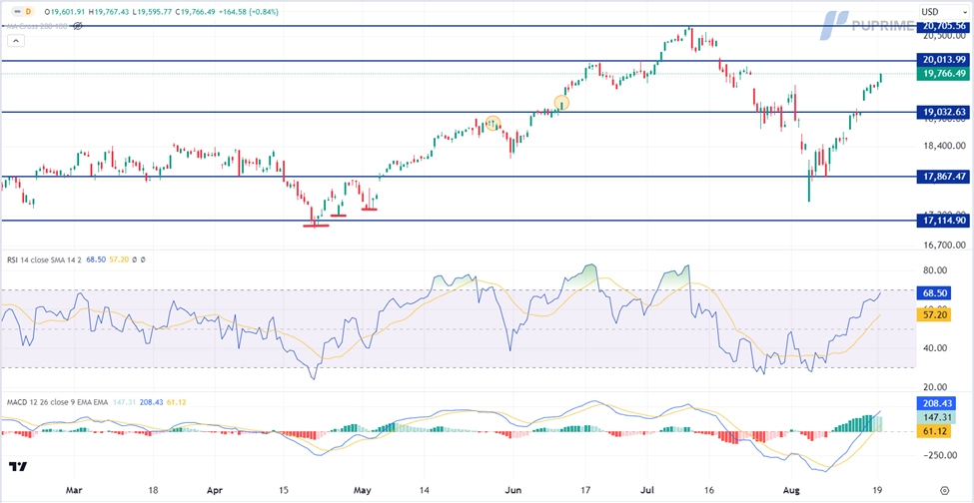Viewport: 974px width, 503px height.
Task: Click the 20,013.99 price level label
Action: 944,60
